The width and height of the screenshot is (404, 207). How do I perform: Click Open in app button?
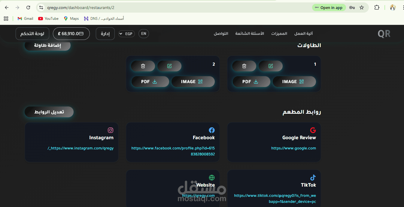click(x=329, y=8)
